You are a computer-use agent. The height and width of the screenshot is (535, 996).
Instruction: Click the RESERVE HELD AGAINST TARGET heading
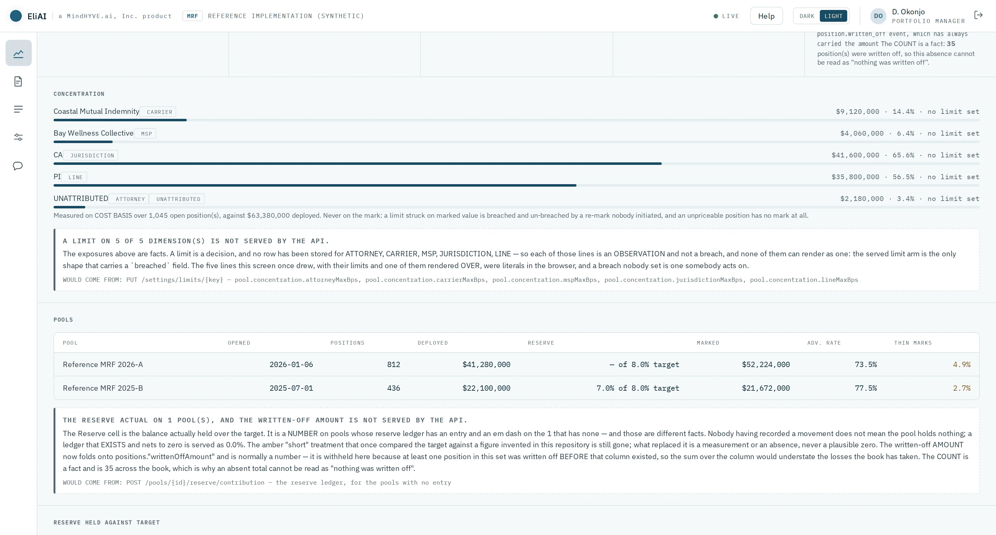(x=106, y=522)
